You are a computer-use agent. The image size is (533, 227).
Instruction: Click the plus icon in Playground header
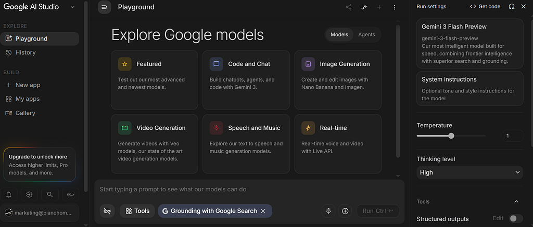tap(379, 7)
